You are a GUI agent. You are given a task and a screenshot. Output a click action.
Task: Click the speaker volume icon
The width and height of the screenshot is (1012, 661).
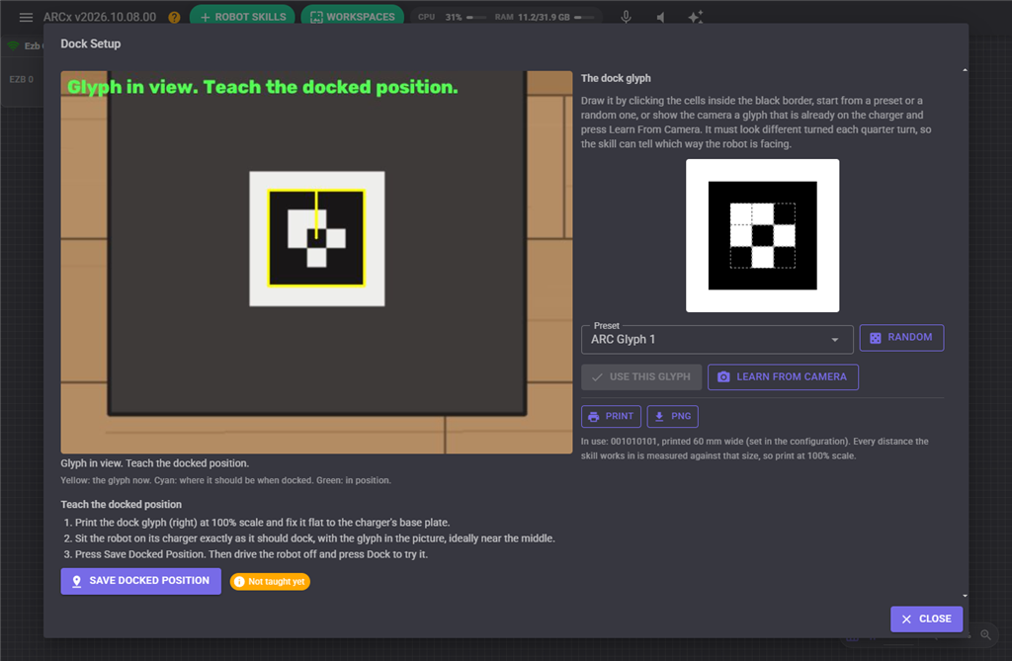[x=660, y=18]
